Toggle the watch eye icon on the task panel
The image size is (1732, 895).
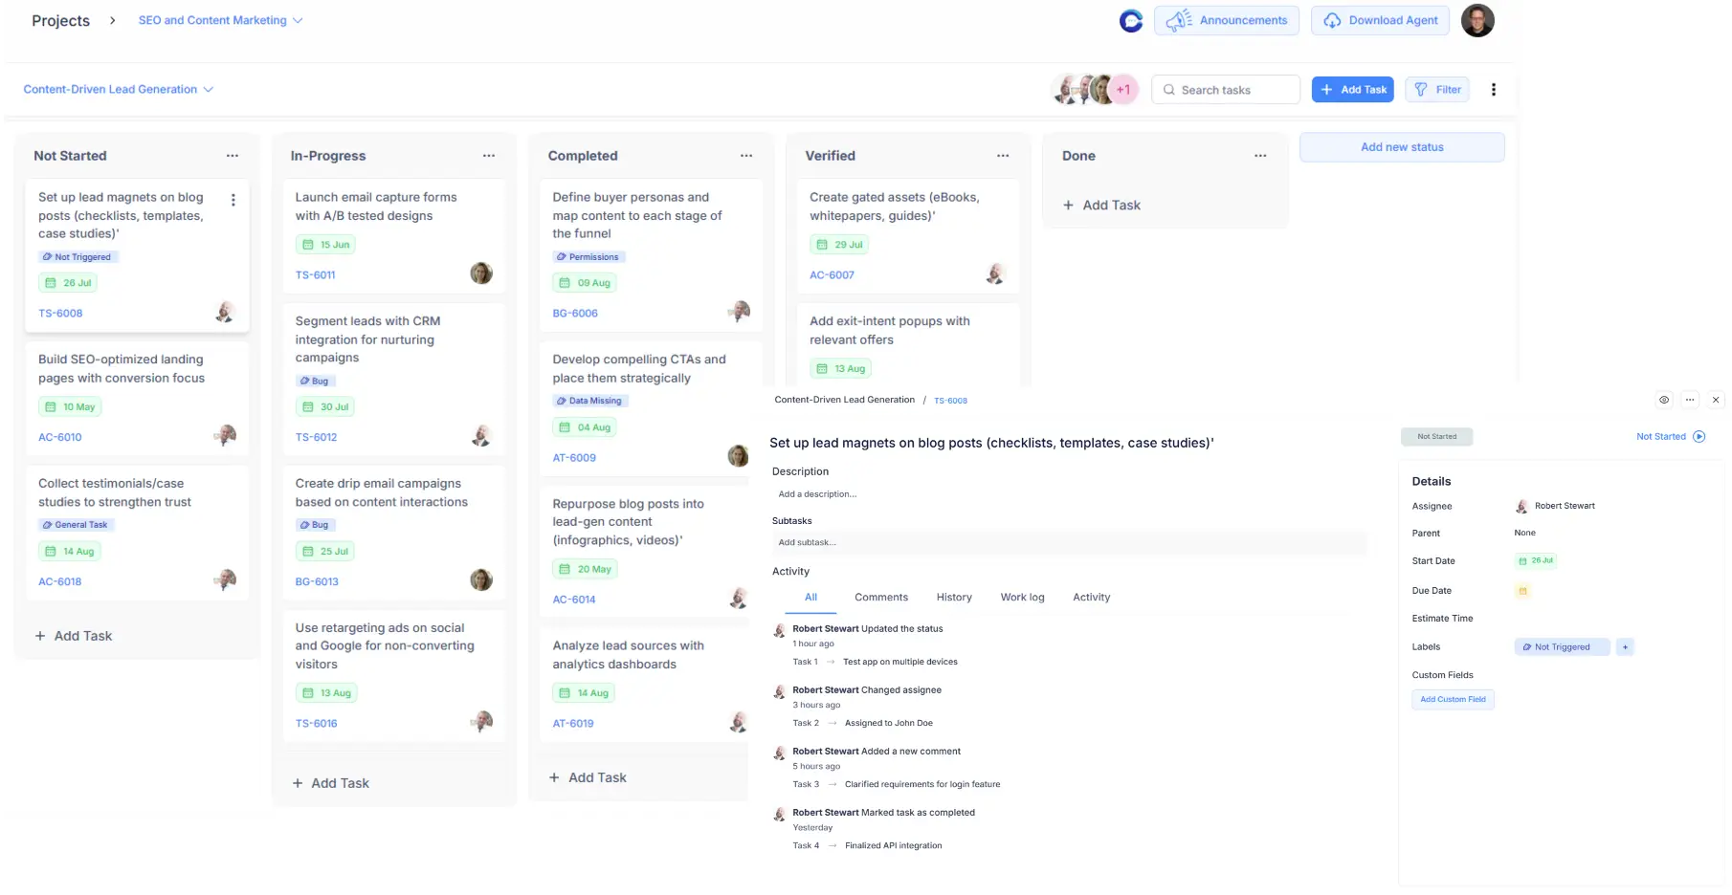click(1663, 400)
